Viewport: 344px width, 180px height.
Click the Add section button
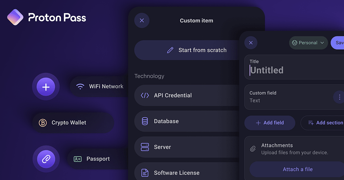(x=323, y=123)
